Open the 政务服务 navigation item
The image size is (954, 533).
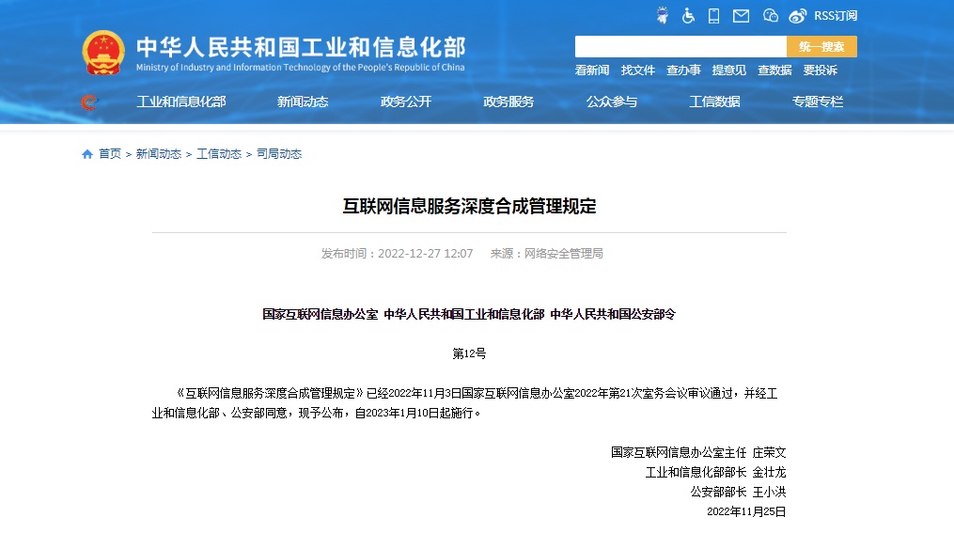(x=508, y=102)
